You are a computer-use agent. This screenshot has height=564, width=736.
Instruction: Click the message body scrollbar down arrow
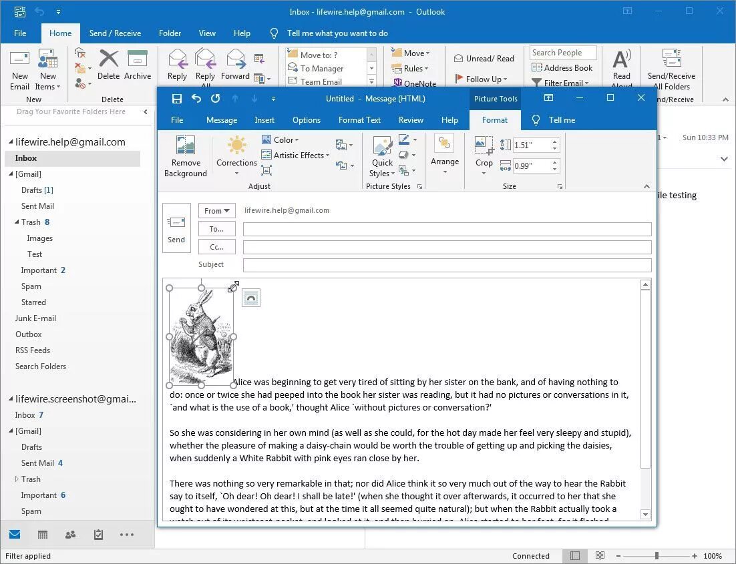645,514
